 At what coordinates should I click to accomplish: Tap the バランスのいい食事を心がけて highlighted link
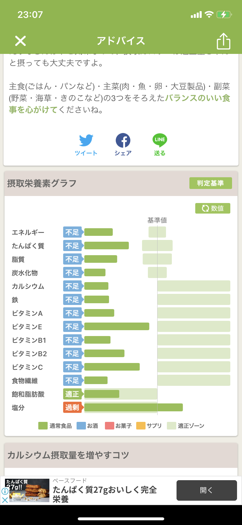click(120, 104)
